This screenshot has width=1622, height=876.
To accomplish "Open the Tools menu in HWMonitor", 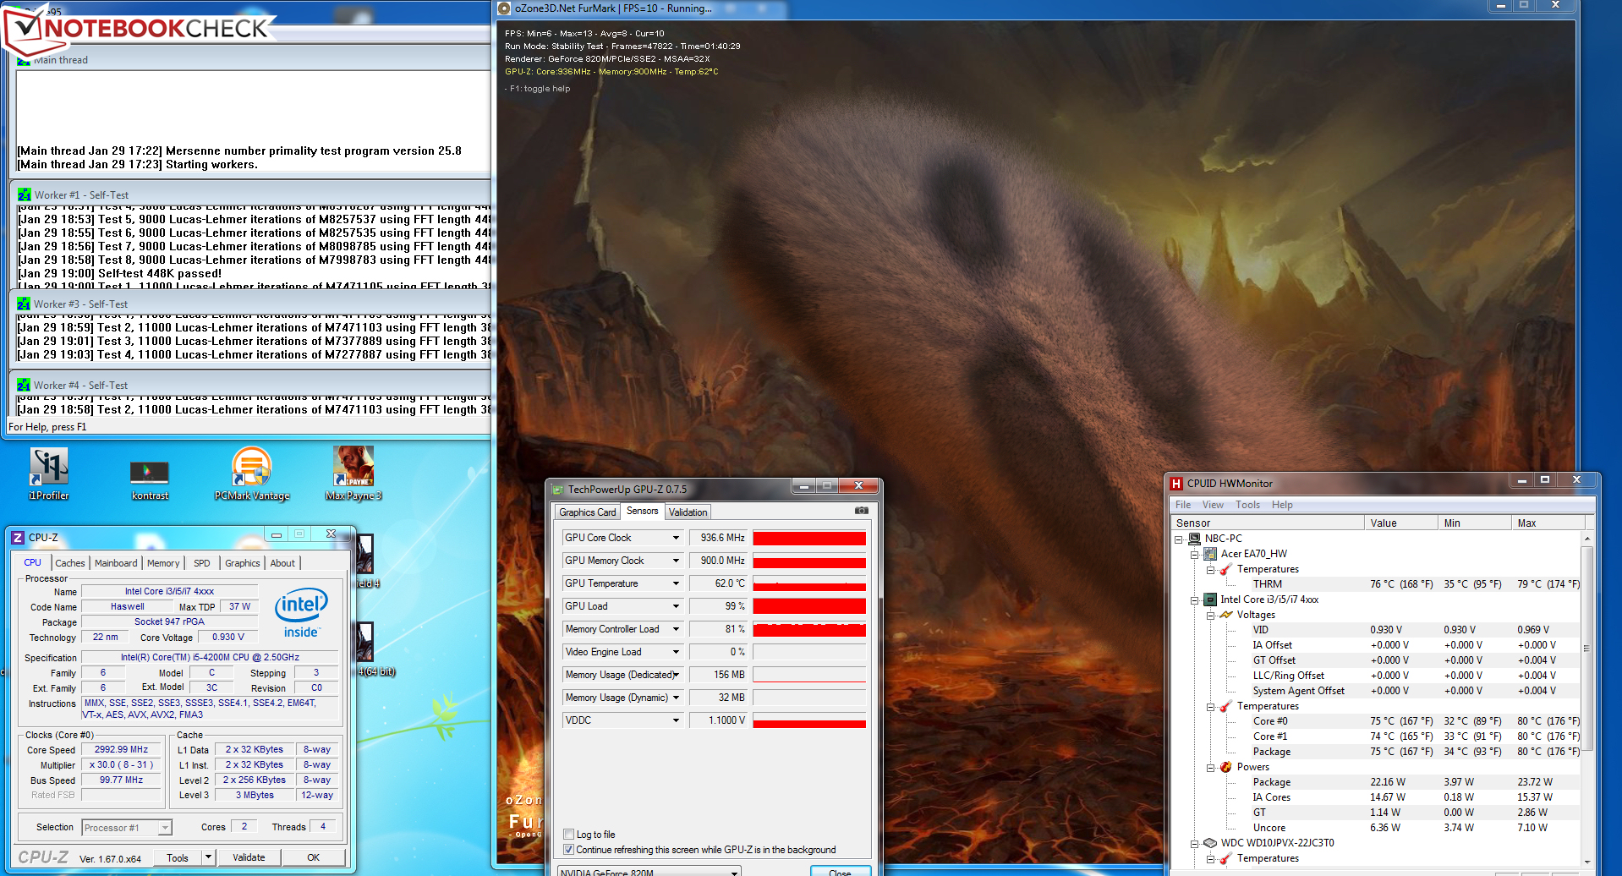I will tap(1247, 505).
